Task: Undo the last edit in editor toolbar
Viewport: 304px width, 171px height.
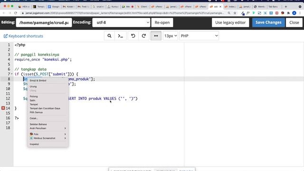Action: point(133,36)
